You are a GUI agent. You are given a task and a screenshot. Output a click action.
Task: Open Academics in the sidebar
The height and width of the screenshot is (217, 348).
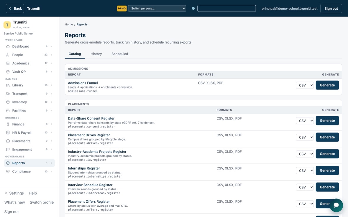29,63
